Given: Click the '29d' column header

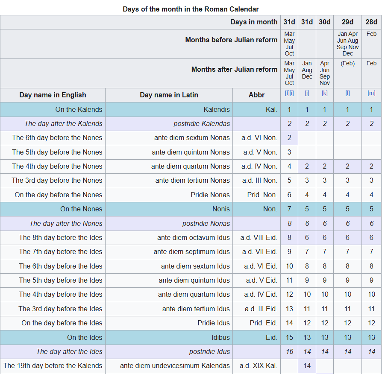Looking at the screenshot, I should (347, 22).
